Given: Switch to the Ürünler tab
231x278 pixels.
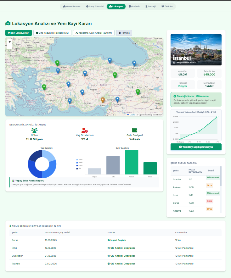Looking at the screenshot, I should pos(167,6).
